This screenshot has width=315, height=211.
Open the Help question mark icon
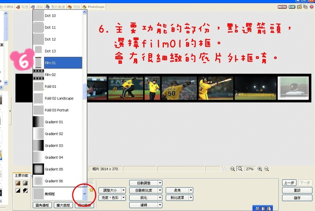click(x=312, y=7)
